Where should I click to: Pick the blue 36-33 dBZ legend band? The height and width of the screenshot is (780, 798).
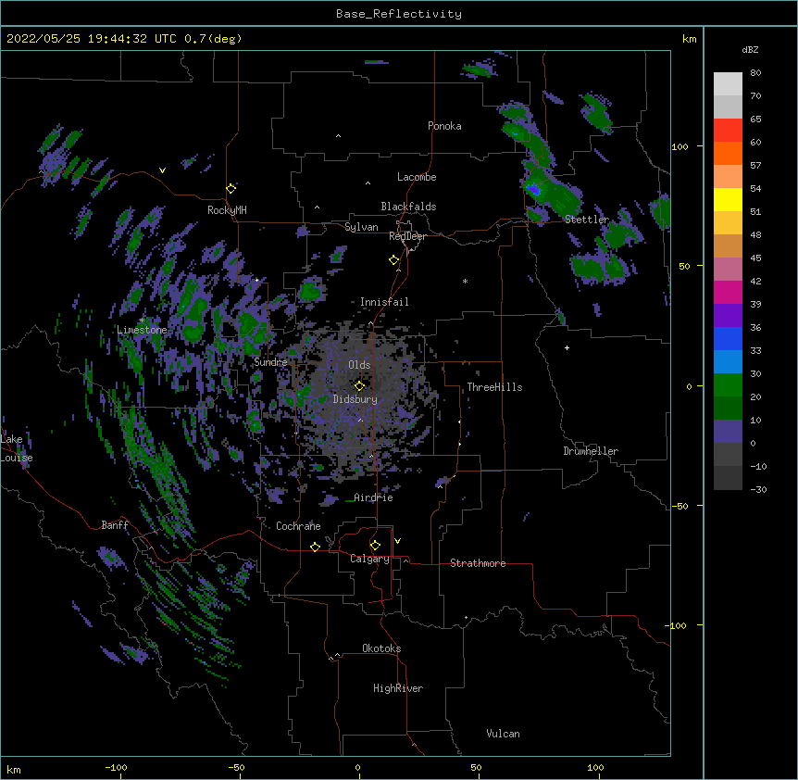pos(728,338)
